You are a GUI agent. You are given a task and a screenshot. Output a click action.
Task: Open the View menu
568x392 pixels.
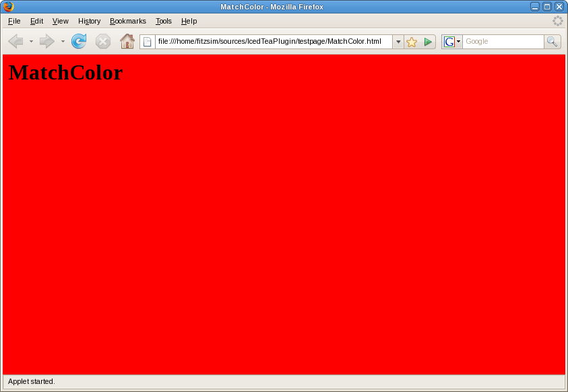pos(60,21)
